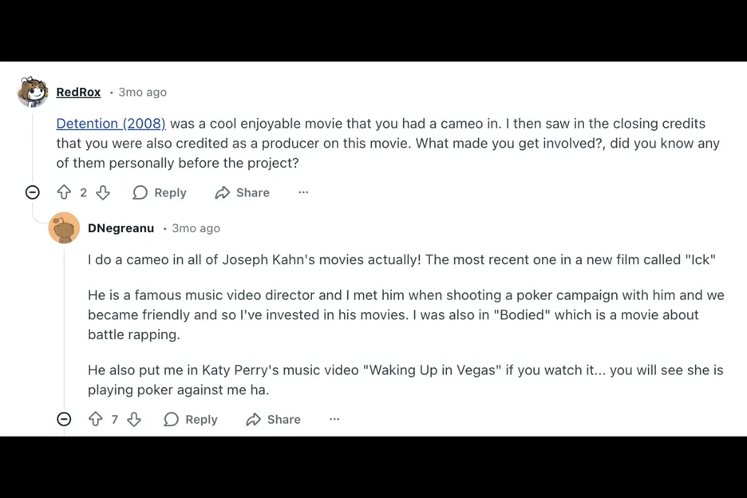Click the vote count on DNegreanu's reply
This screenshot has height=498, width=747.
point(115,419)
